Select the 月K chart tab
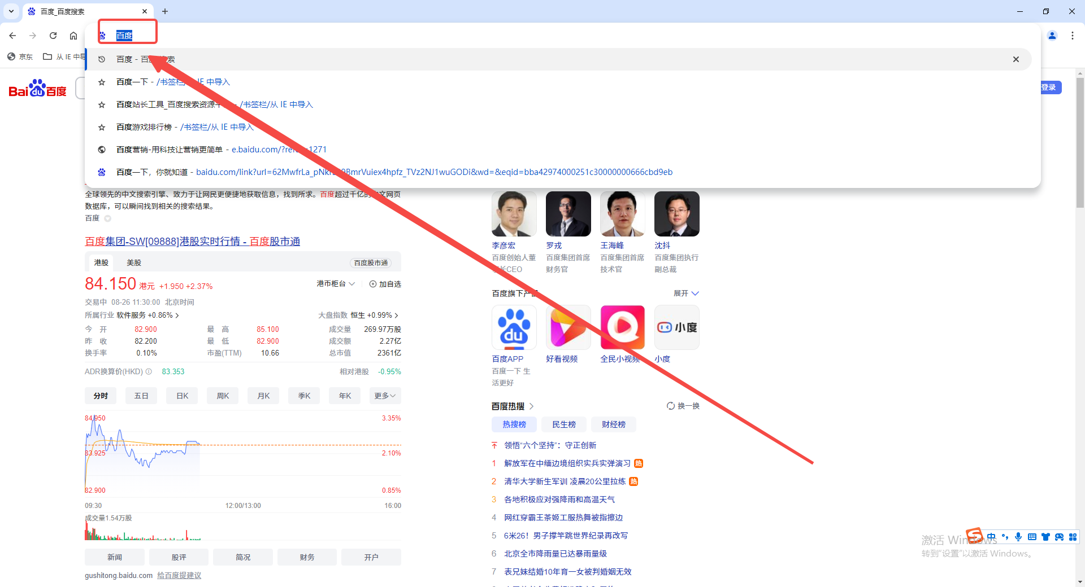The image size is (1085, 587). [263, 396]
